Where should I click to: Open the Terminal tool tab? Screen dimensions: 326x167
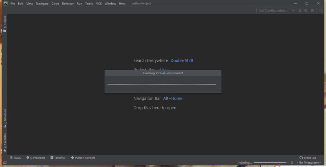click(x=58, y=158)
